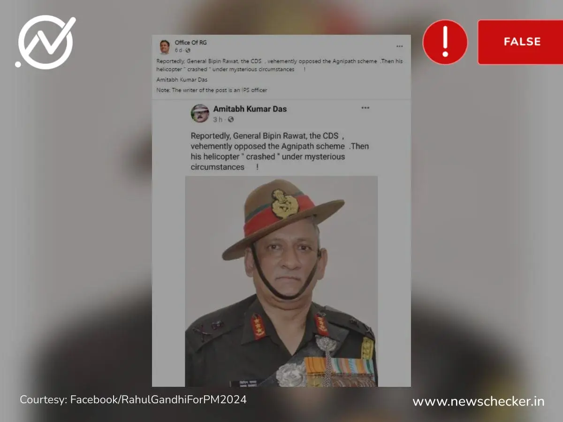Click the shared post text about Agnipath scheme
This screenshot has width=563, height=422.
[280, 151]
